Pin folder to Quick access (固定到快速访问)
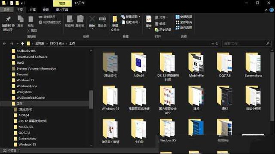 pyautogui.click(x=8, y=24)
